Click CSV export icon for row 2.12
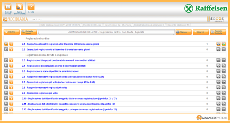The image size is (230, 123). [224, 109]
